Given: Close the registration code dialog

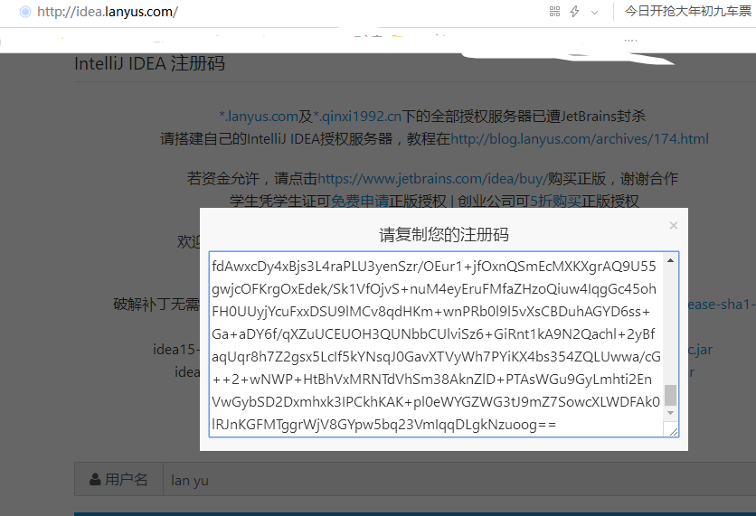Looking at the screenshot, I should pyautogui.click(x=674, y=226).
